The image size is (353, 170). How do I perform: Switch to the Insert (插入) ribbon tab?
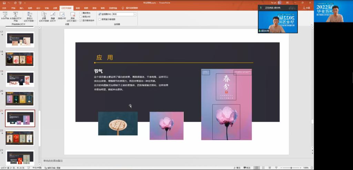(22, 8)
